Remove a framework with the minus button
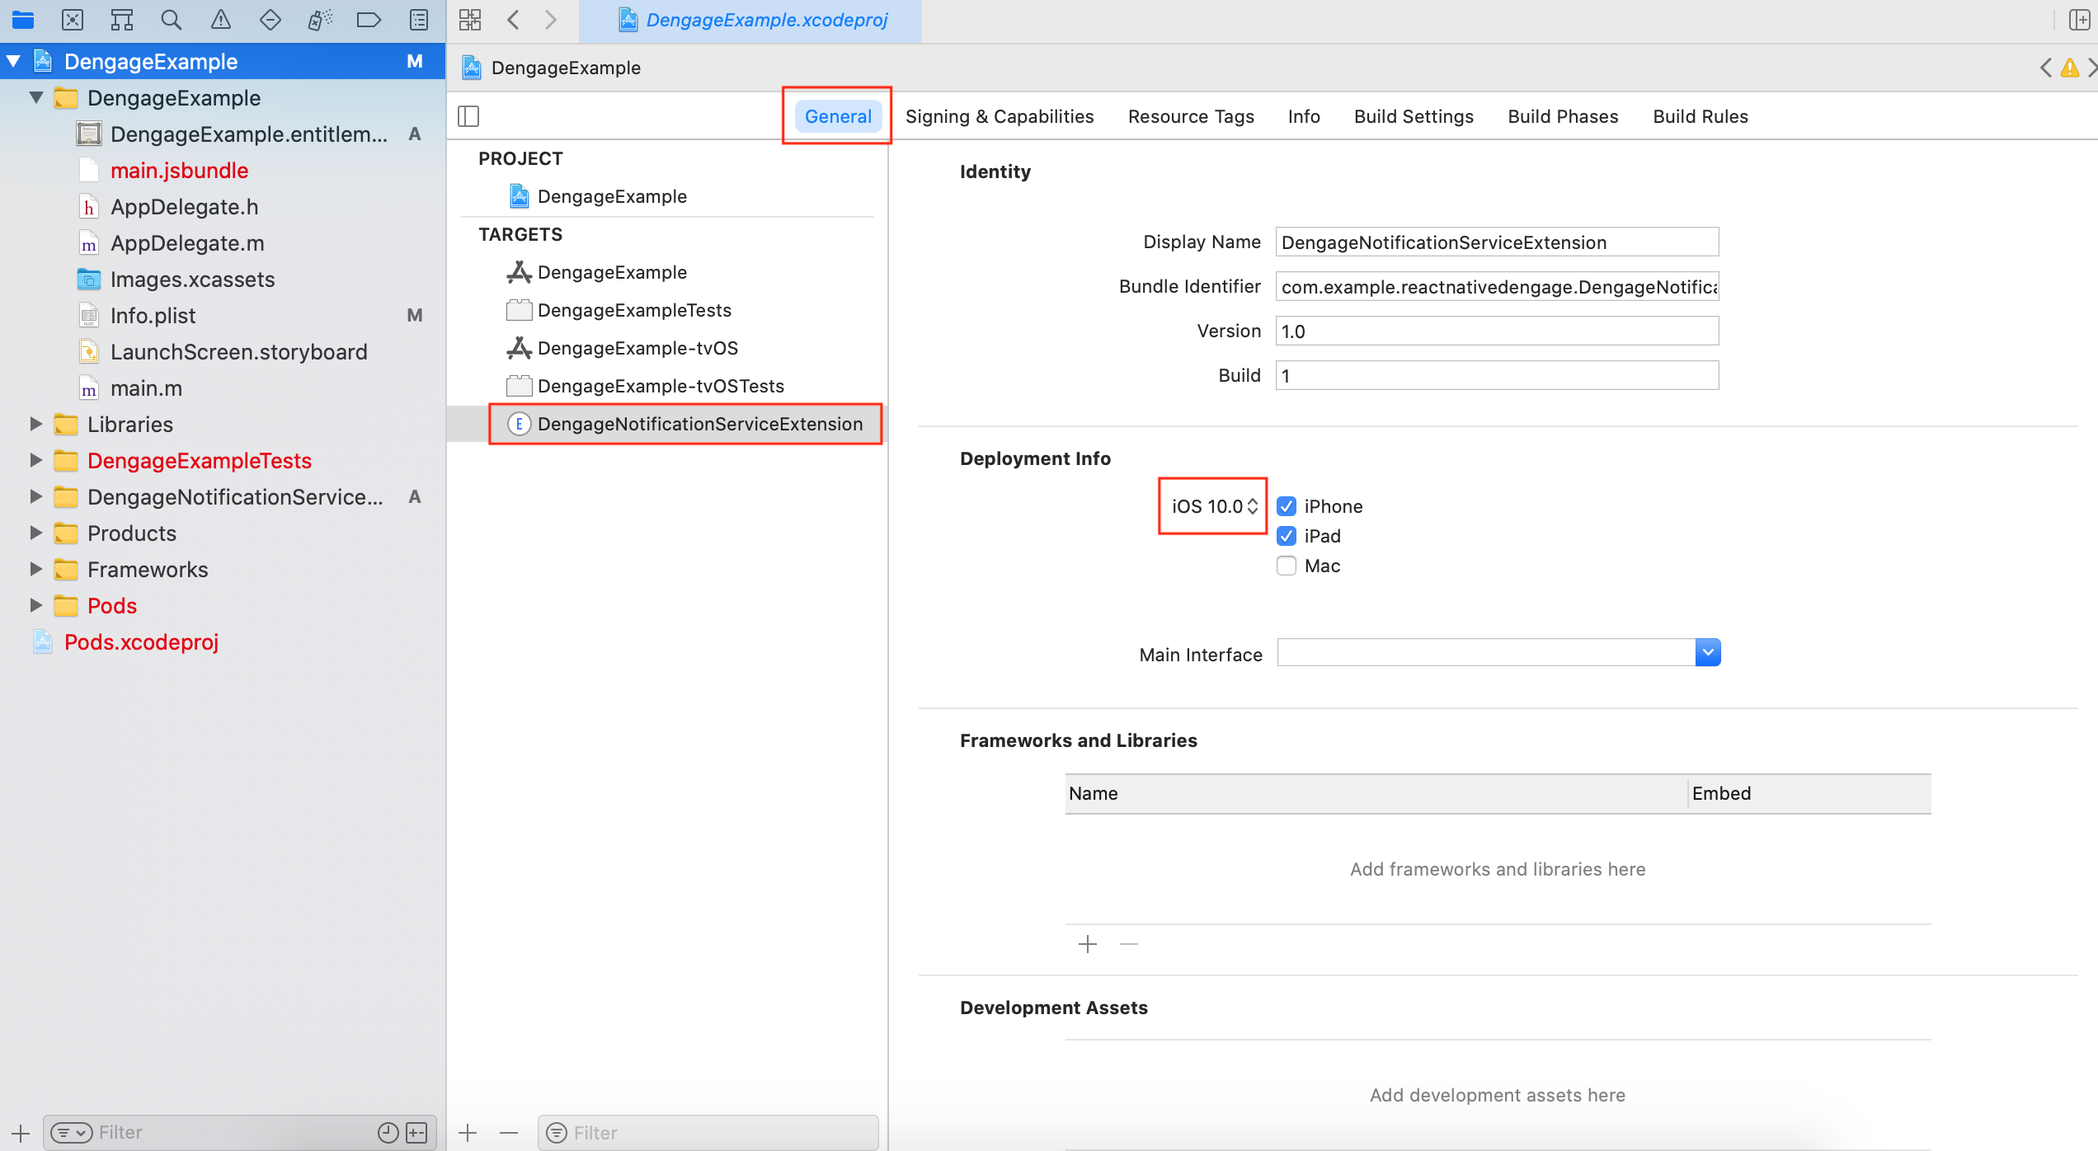2098x1151 pixels. (x=1129, y=944)
